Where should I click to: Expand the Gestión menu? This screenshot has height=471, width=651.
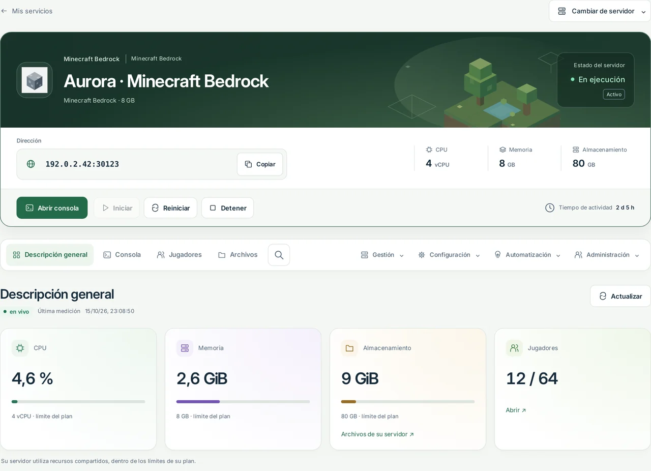click(382, 255)
